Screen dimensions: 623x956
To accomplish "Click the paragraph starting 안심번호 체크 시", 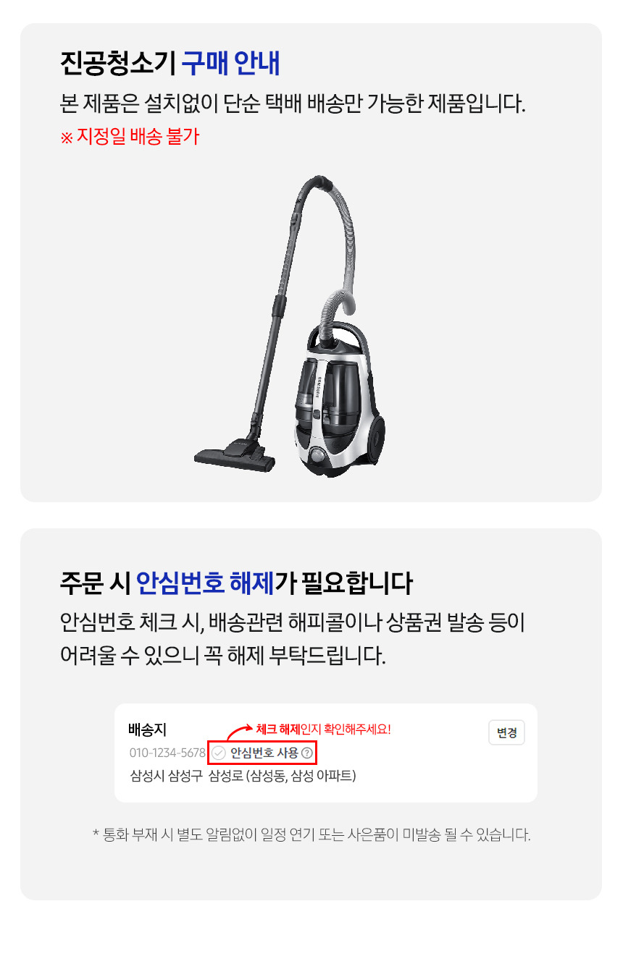I will tap(293, 638).
